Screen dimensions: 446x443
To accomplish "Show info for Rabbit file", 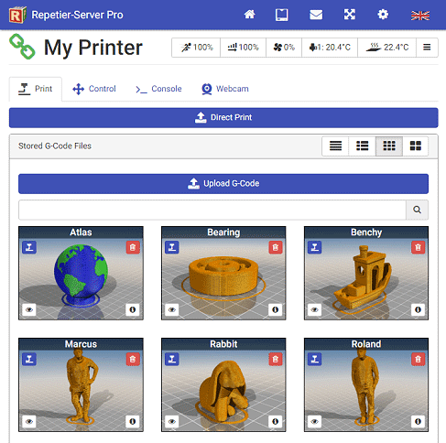I will pos(276,422).
